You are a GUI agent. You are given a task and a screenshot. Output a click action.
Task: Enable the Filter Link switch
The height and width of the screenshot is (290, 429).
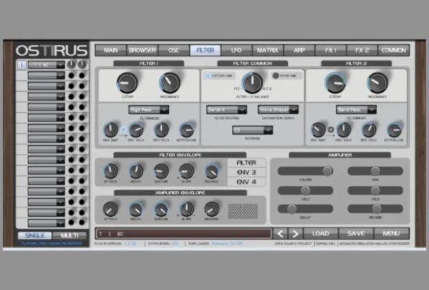pos(275,76)
